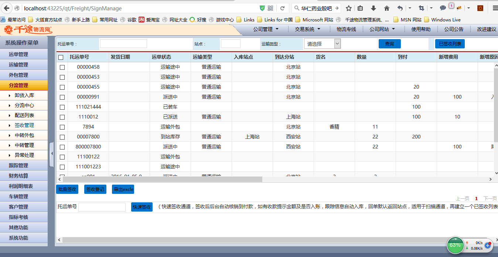
Task: Expand the 异常处理 submenu item
Action: (x=24, y=155)
